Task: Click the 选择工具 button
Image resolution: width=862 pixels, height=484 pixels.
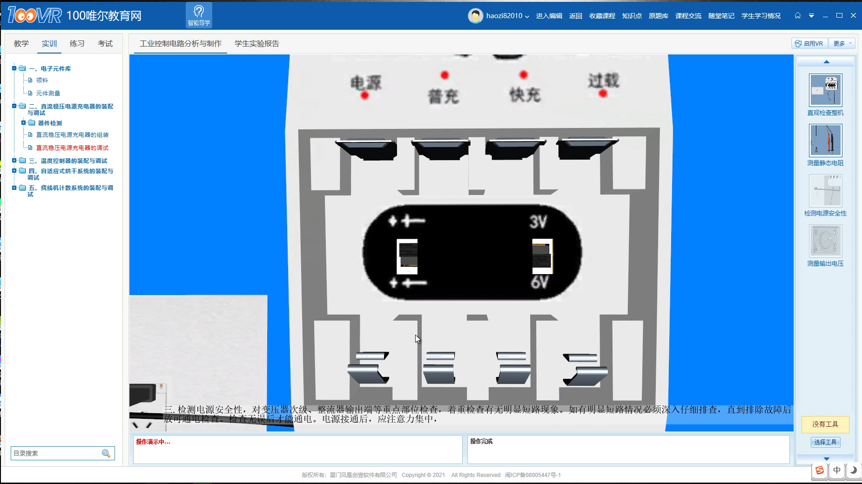Action: click(x=825, y=442)
